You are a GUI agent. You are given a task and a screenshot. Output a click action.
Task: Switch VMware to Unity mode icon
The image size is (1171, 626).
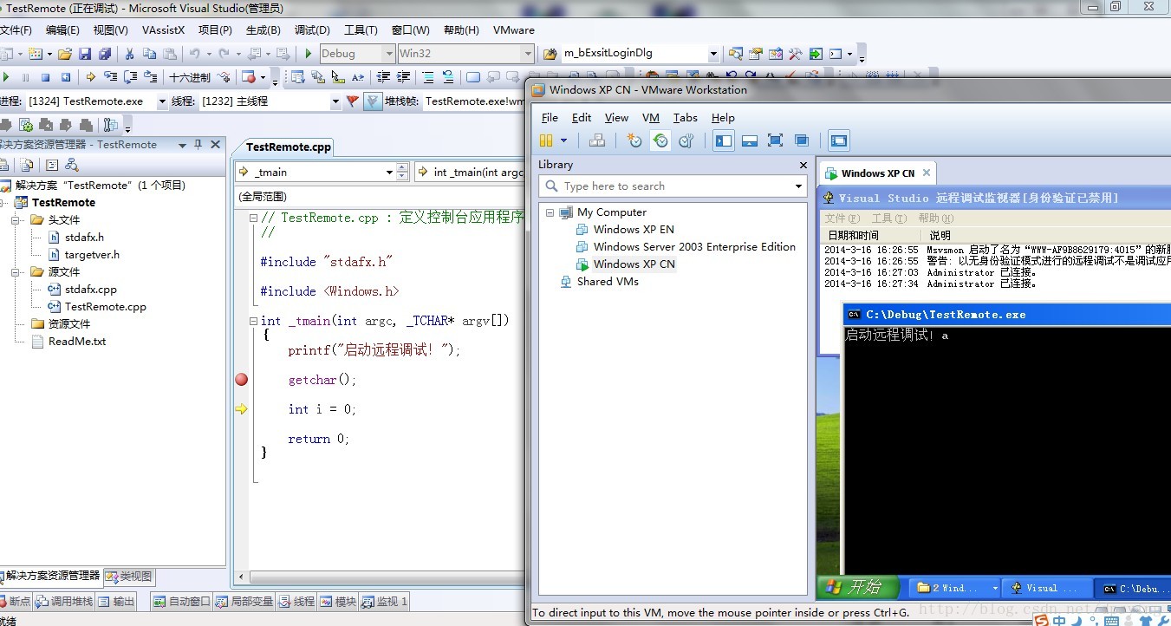coord(802,140)
